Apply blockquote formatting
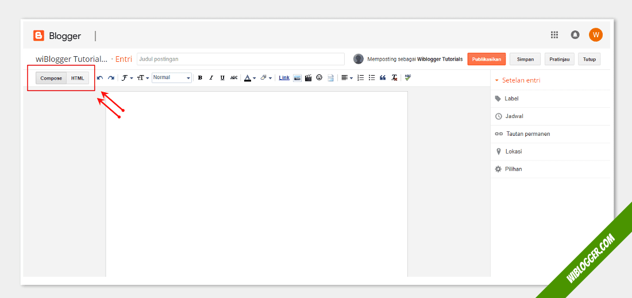The height and width of the screenshot is (298, 632). [383, 77]
